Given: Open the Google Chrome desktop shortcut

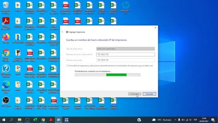Looking at the screenshot, I should (x=6, y=55).
